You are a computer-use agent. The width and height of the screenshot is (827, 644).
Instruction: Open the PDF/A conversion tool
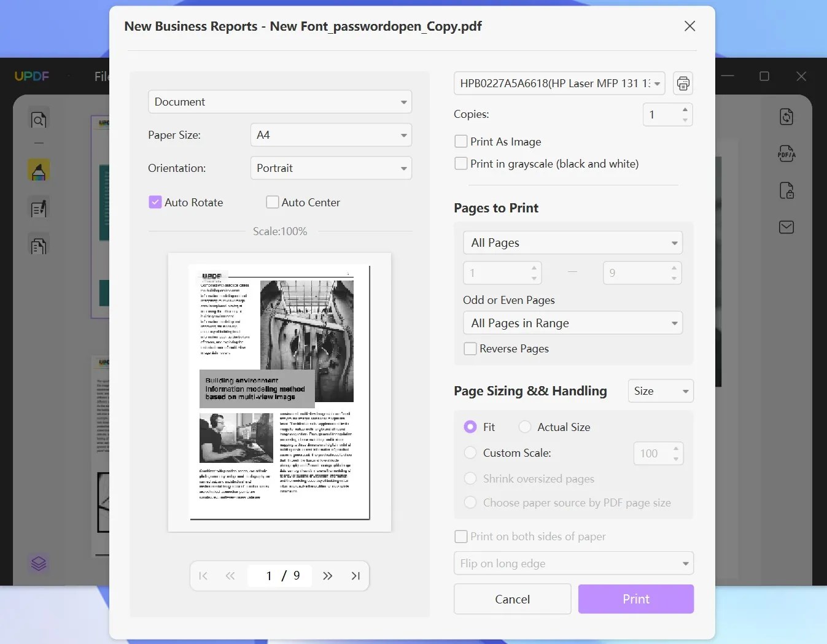[786, 153]
